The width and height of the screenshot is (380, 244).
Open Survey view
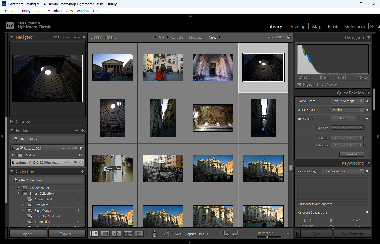pyautogui.click(x=128, y=234)
